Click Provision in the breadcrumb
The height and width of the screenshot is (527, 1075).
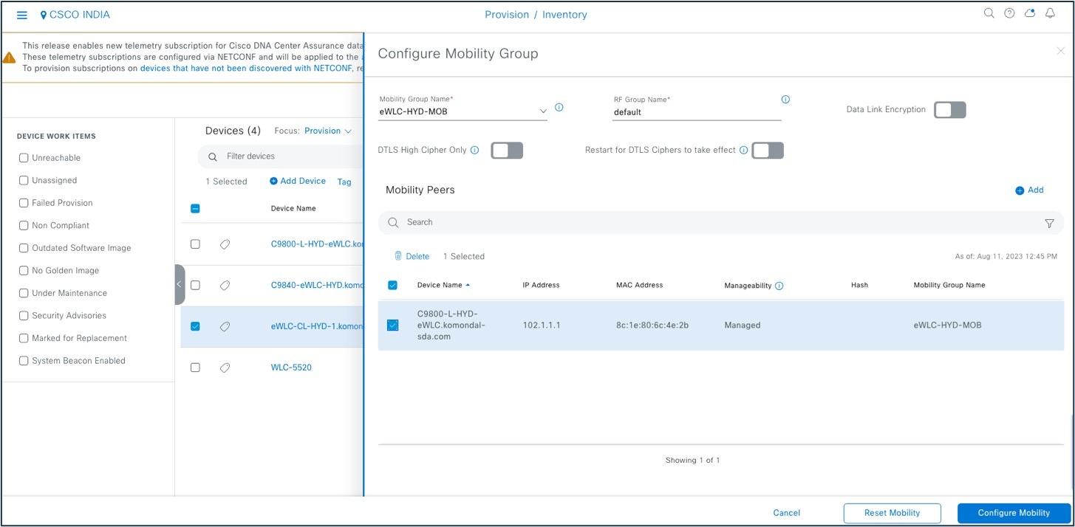(507, 14)
